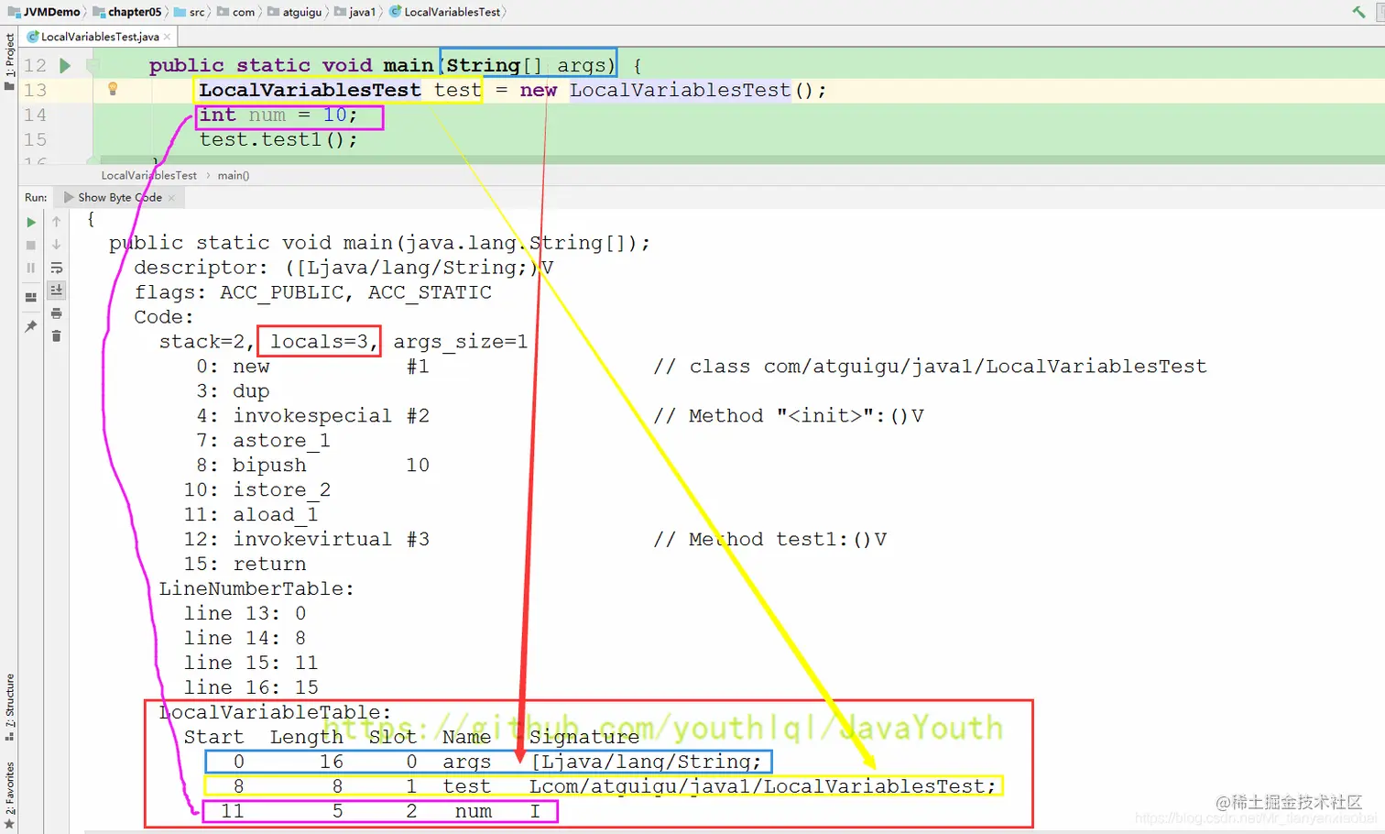This screenshot has height=834, width=1385.
Task: Run main method from line 12 gutter arrow
Action: tap(65, 66)
